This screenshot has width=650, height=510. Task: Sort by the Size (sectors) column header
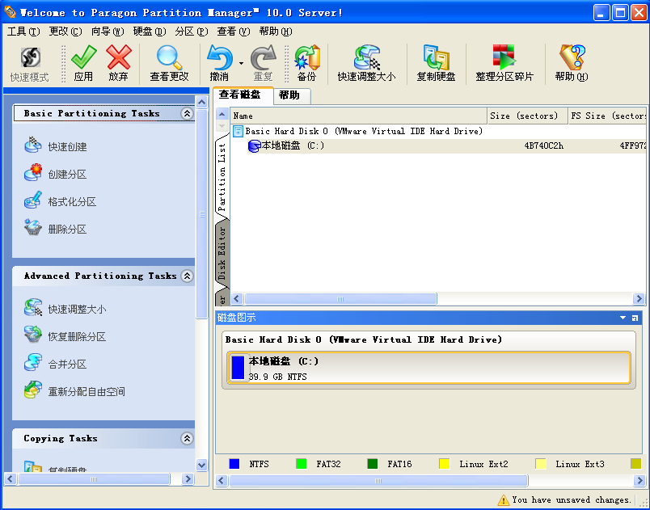point(527,116)
